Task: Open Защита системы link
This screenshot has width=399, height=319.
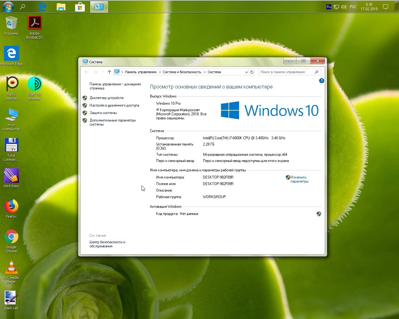Action: (103, 113)
